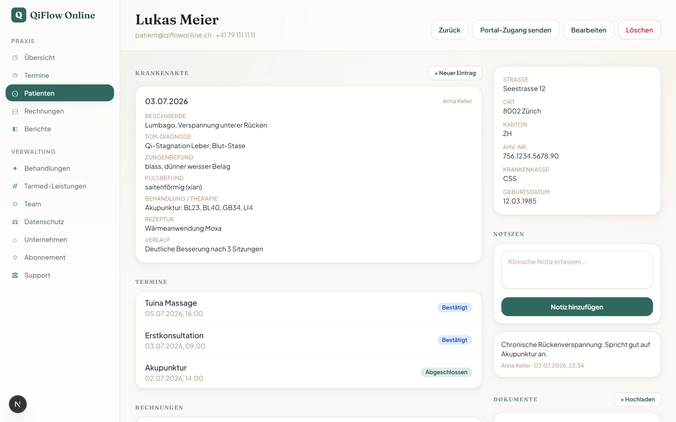Click the Tuina Massage appointment row
Image resolution: width=676 pixels, height=422 pixels.
coord(309,308)
